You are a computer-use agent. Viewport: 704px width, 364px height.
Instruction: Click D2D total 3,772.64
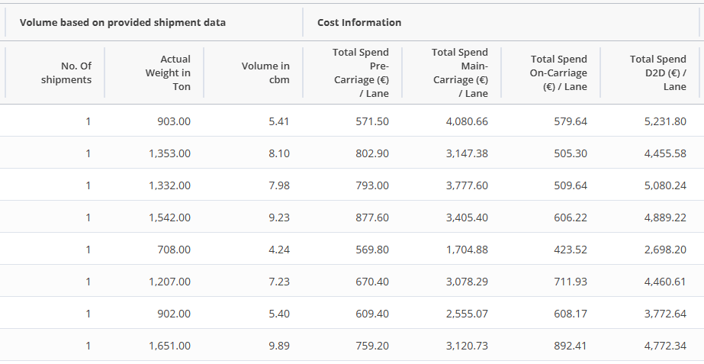tap(665, 314)
